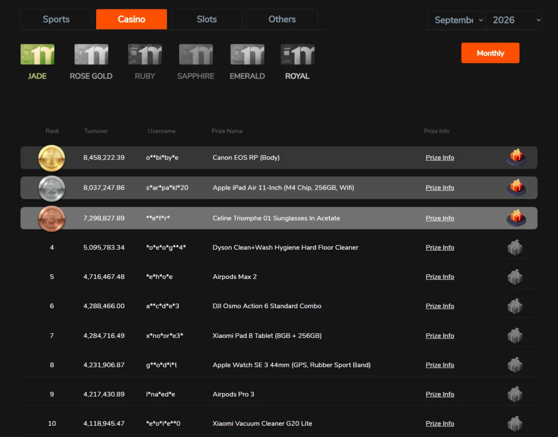Viewport: 558px width, 437px height.
Task: Click the ROYAL tier label
Action: pos(298,76)
